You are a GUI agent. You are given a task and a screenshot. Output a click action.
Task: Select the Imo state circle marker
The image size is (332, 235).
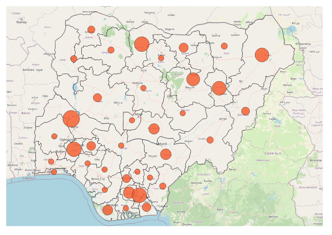coord(129,193)
